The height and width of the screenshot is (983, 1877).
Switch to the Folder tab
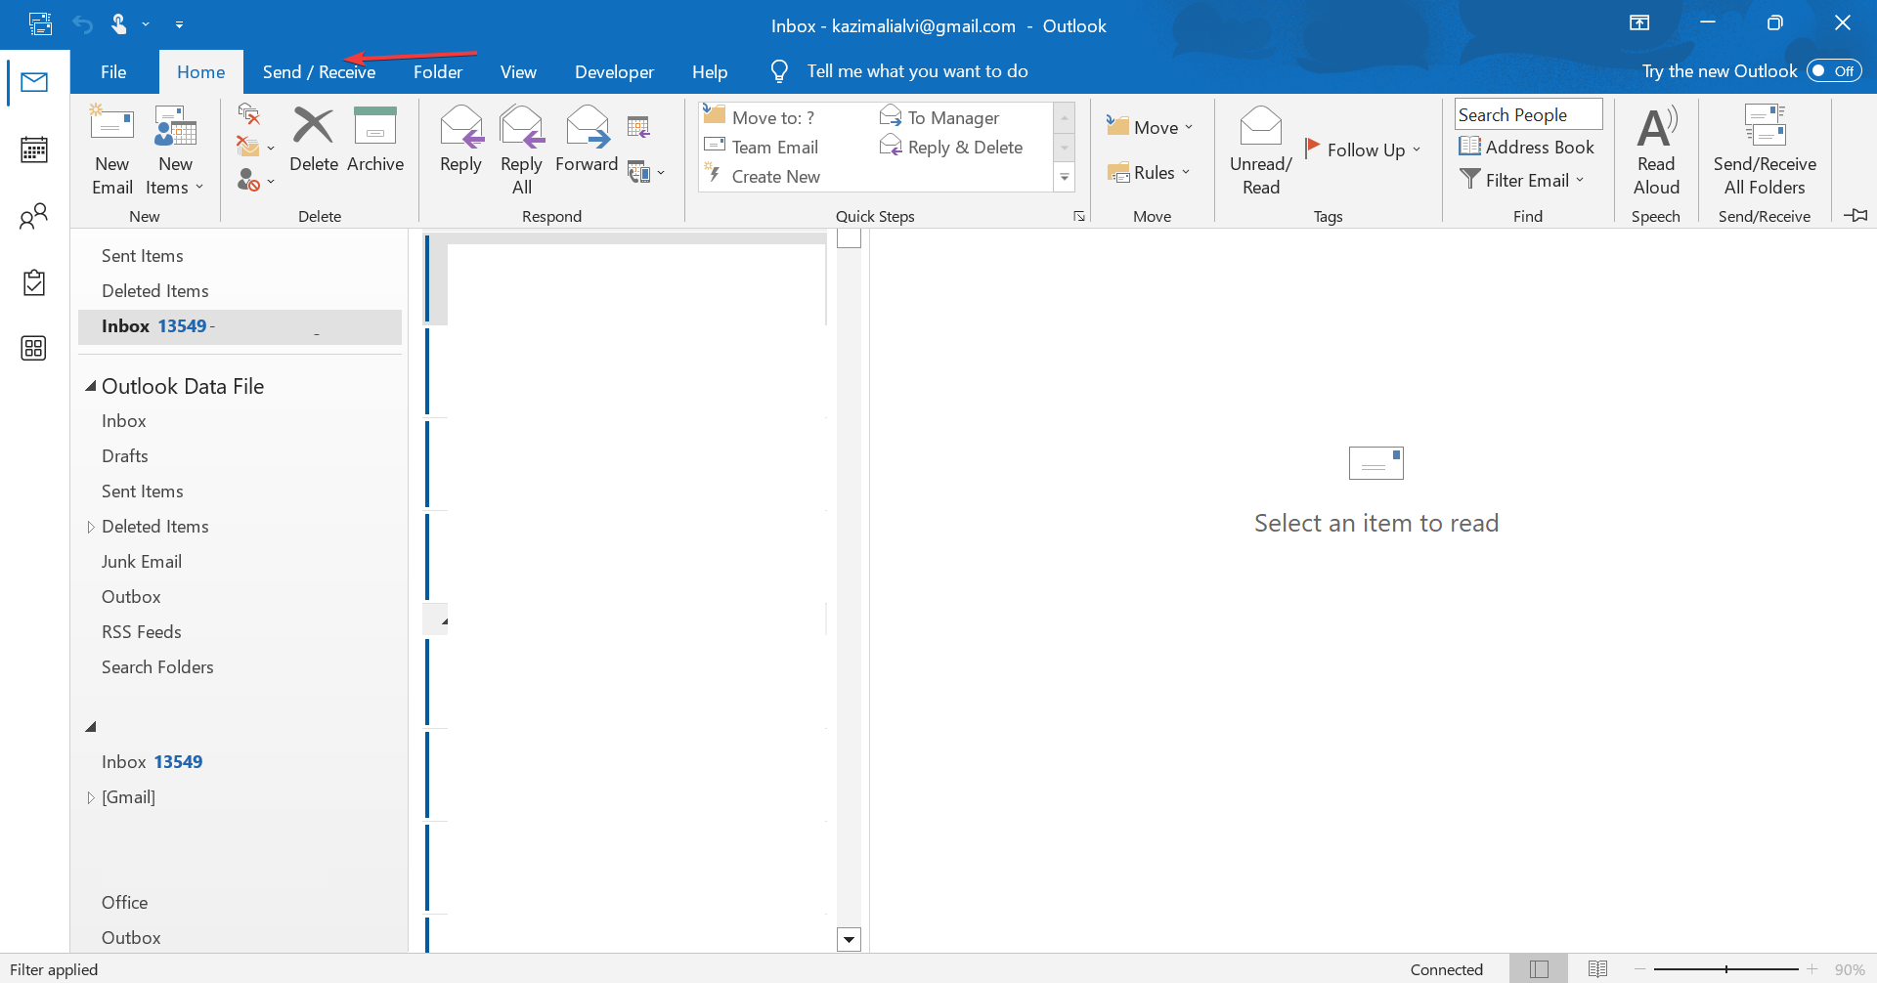(437, 71)
